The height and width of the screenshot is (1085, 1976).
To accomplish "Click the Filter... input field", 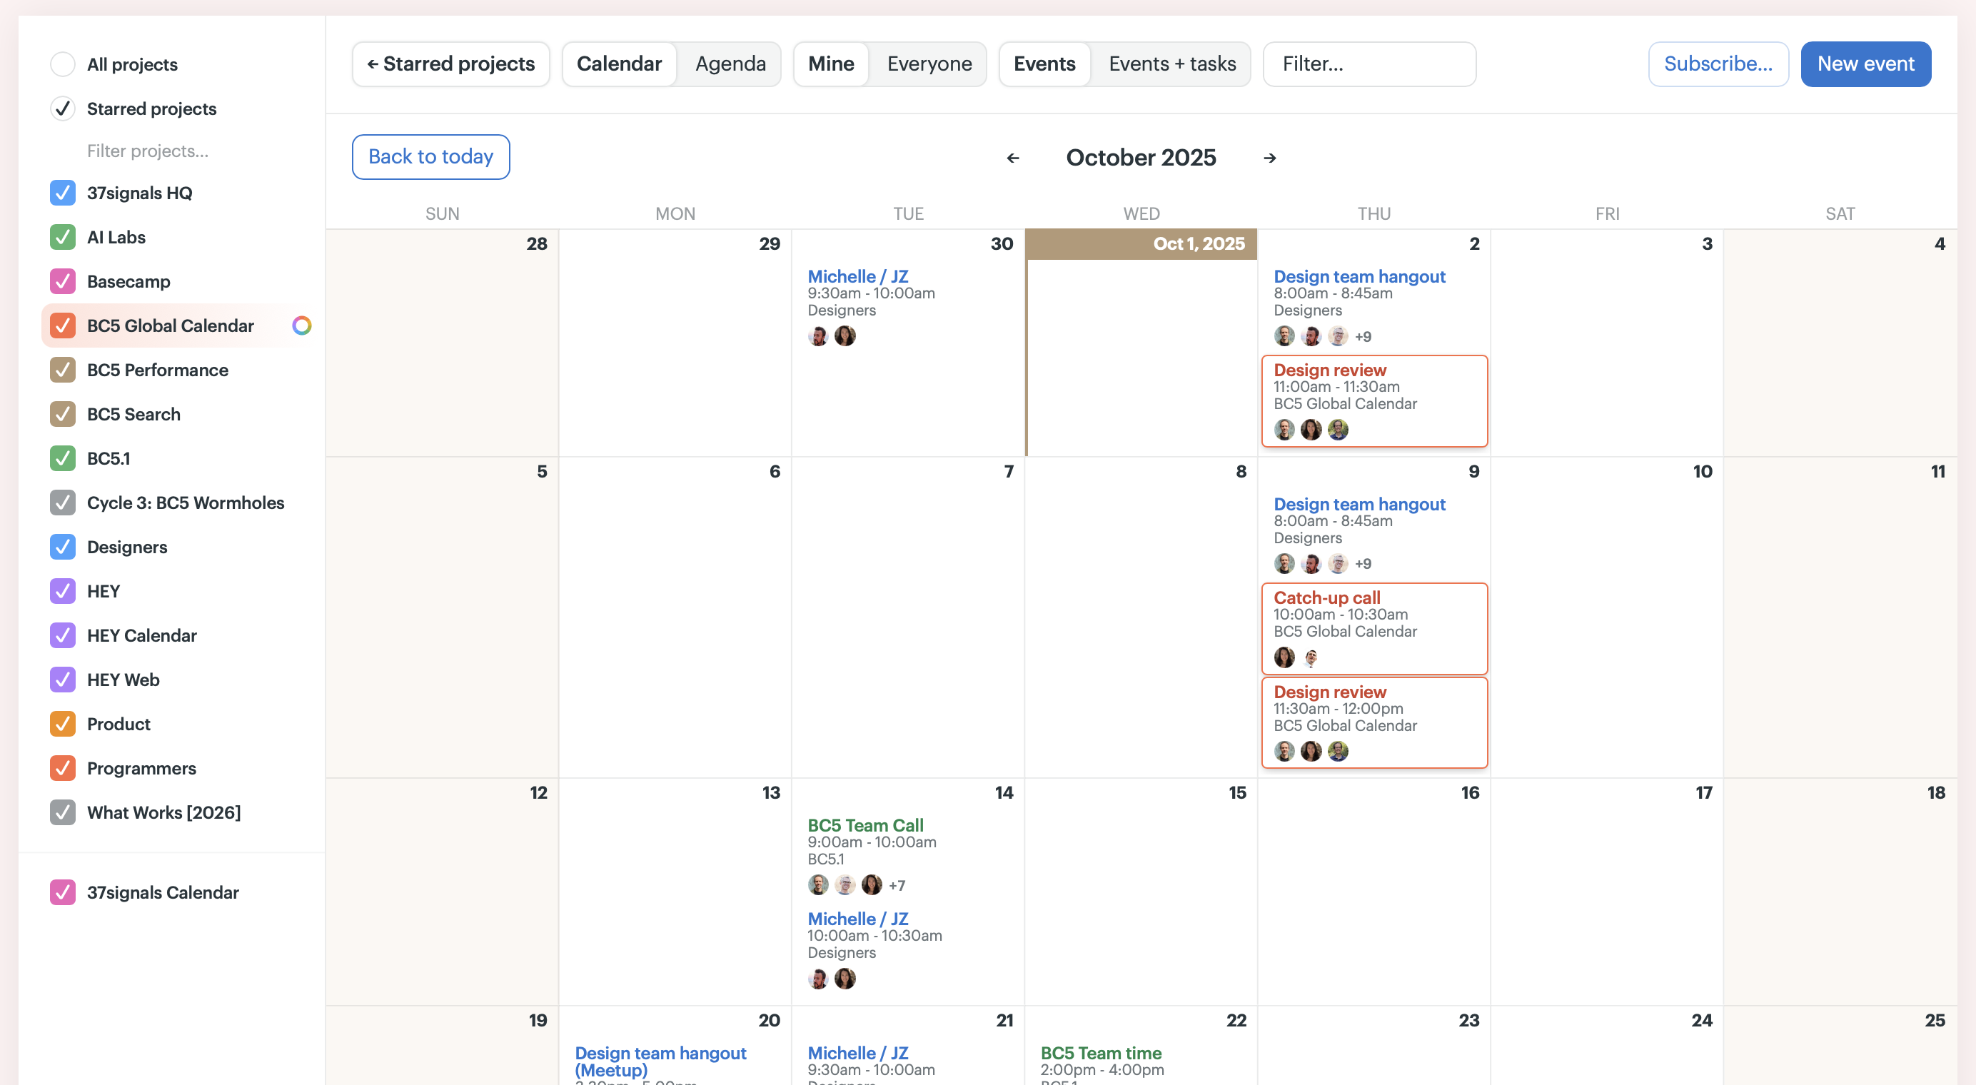I will 1369,64.
